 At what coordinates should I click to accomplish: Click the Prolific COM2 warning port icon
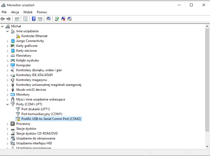click(18, 119)
